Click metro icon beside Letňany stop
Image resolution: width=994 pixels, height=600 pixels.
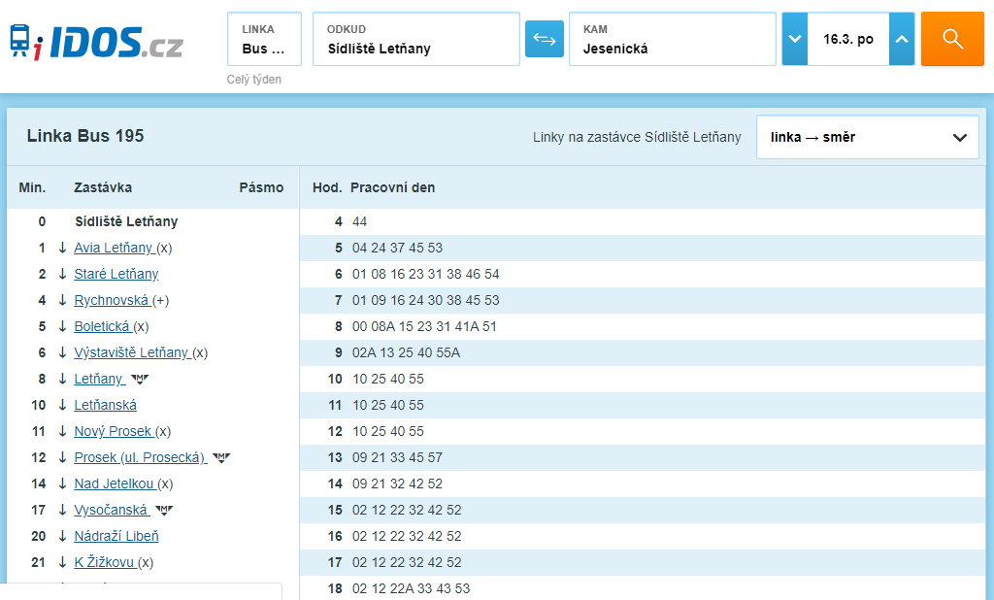tap(140, 380)
